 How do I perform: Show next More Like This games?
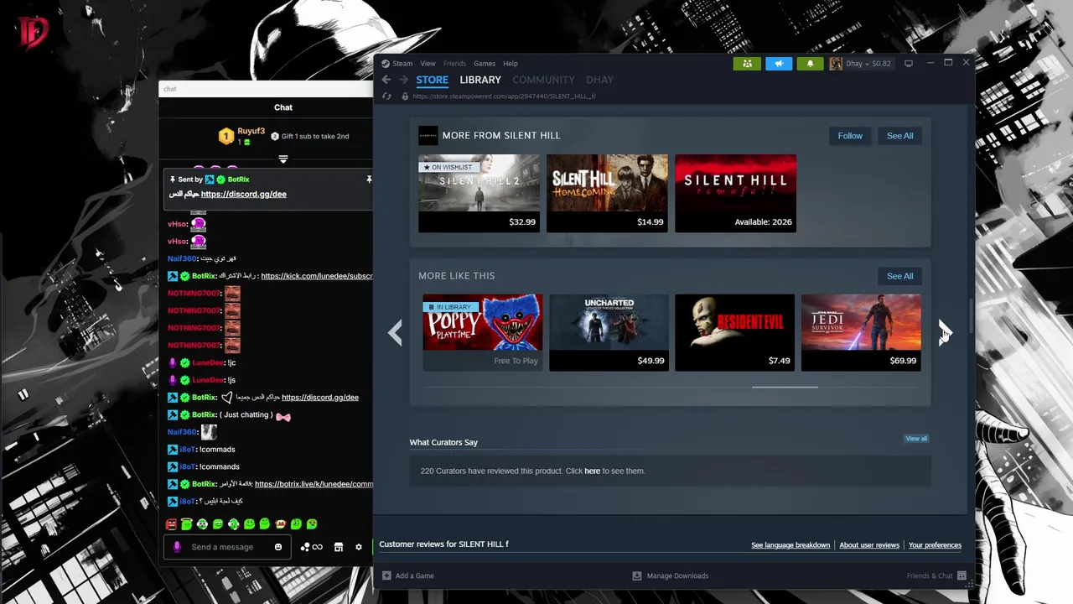coord(945,332)
